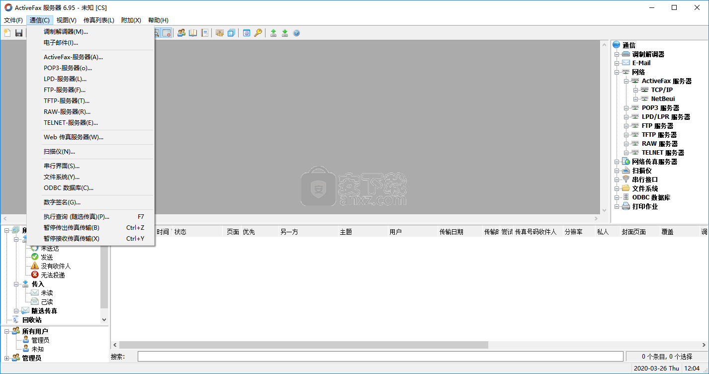Select FTP-服务器(F)... menu entry
The height and width of the screenshot is (374, 709).
(90, 90)
